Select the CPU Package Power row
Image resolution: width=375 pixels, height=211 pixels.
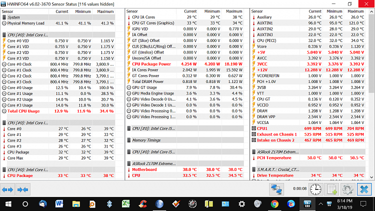[185, 64]
